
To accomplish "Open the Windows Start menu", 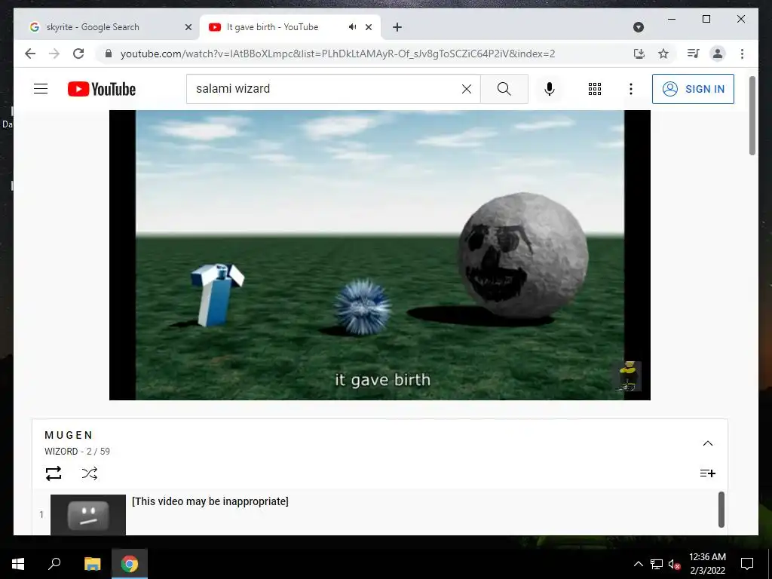I will pos(18,564).
